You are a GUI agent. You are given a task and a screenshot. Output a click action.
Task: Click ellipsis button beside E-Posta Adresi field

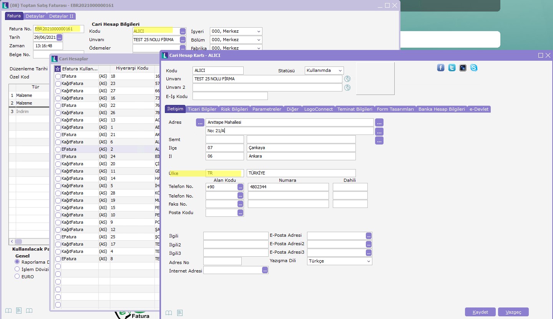[x=369, y=236]
